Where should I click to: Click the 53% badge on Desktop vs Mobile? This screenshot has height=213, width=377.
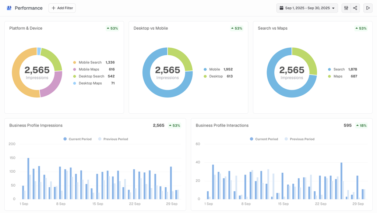tap(237, 28)
